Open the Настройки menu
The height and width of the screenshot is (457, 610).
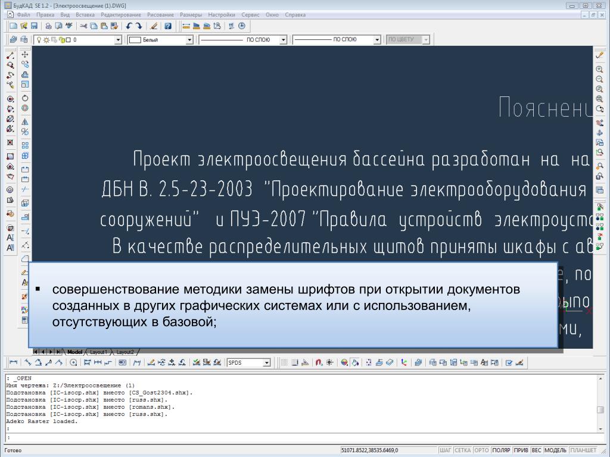click(x=222, y=15)
